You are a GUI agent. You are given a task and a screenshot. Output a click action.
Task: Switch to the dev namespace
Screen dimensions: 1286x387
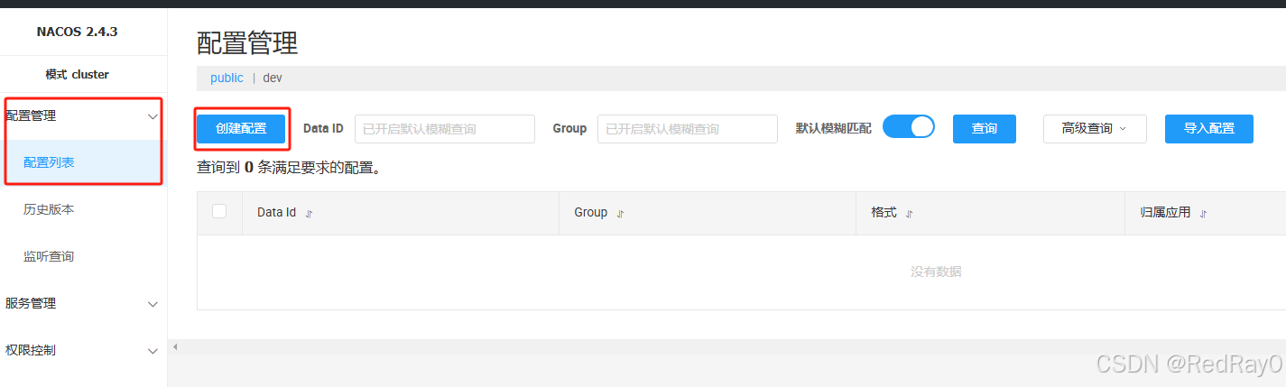coord(273,78)
